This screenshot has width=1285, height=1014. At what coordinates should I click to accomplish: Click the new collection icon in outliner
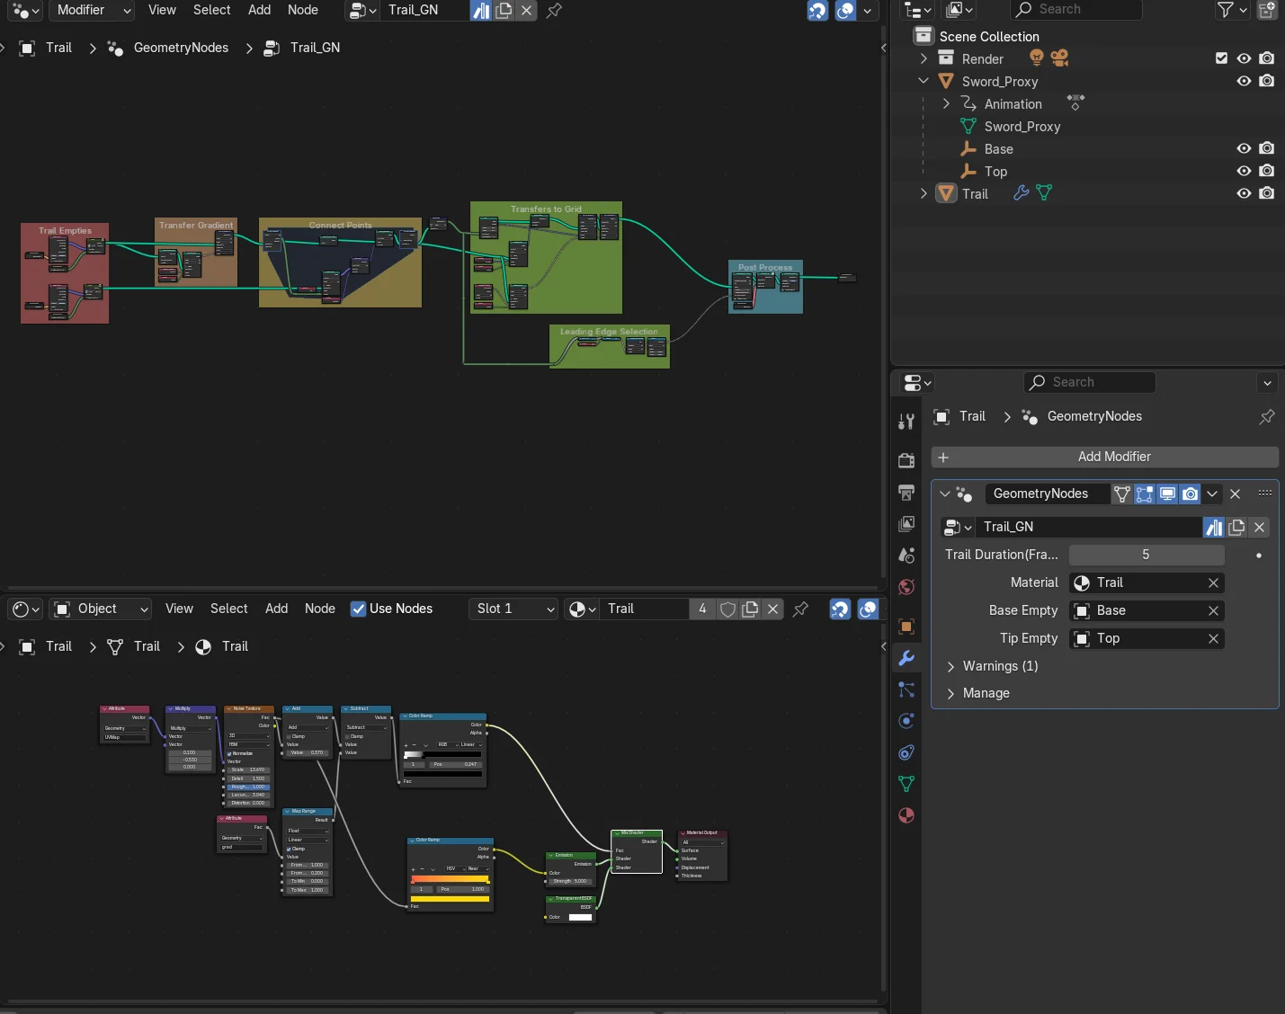pyautogui.click(x=1266, y=10)
